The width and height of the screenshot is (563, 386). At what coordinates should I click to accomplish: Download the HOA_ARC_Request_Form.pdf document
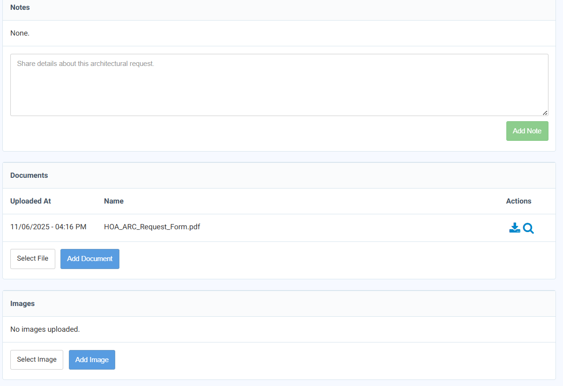(514, 228)
